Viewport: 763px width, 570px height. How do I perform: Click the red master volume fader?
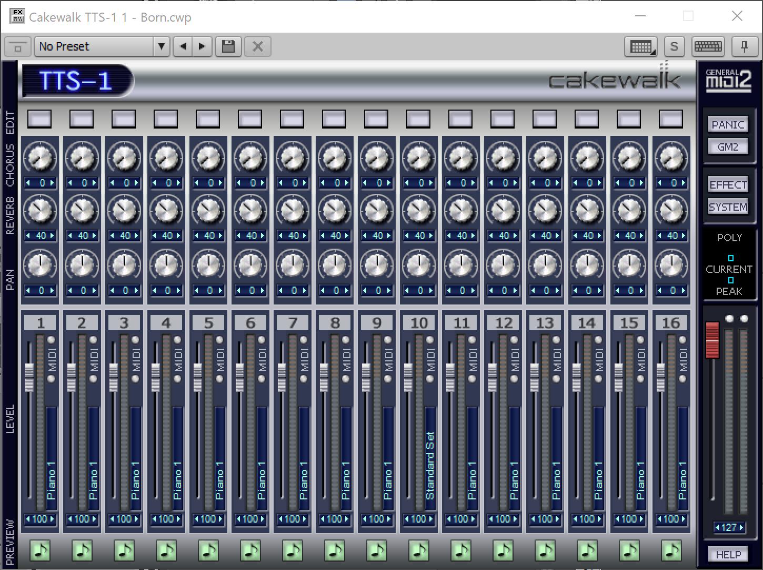712,340
